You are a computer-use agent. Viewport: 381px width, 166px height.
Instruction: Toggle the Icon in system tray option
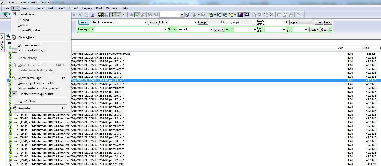click(31, 50)
